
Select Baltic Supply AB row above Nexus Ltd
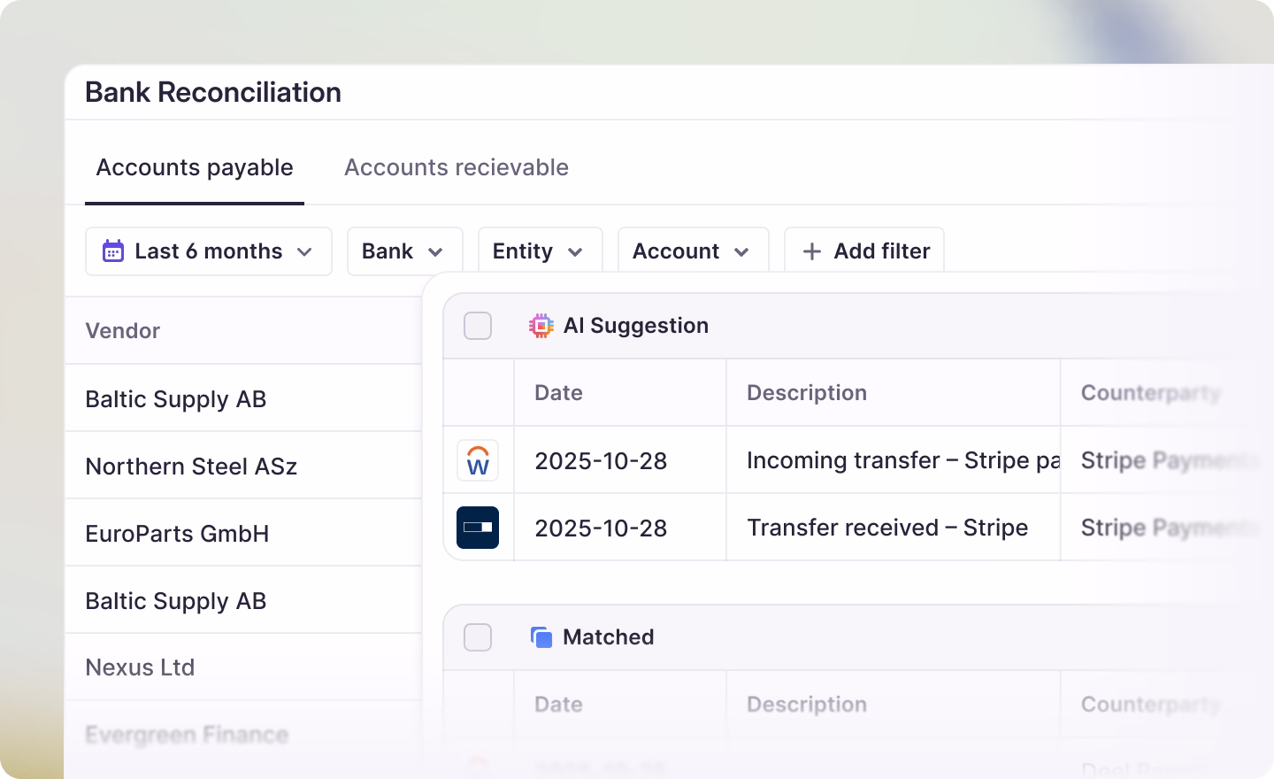pos(243,600)
